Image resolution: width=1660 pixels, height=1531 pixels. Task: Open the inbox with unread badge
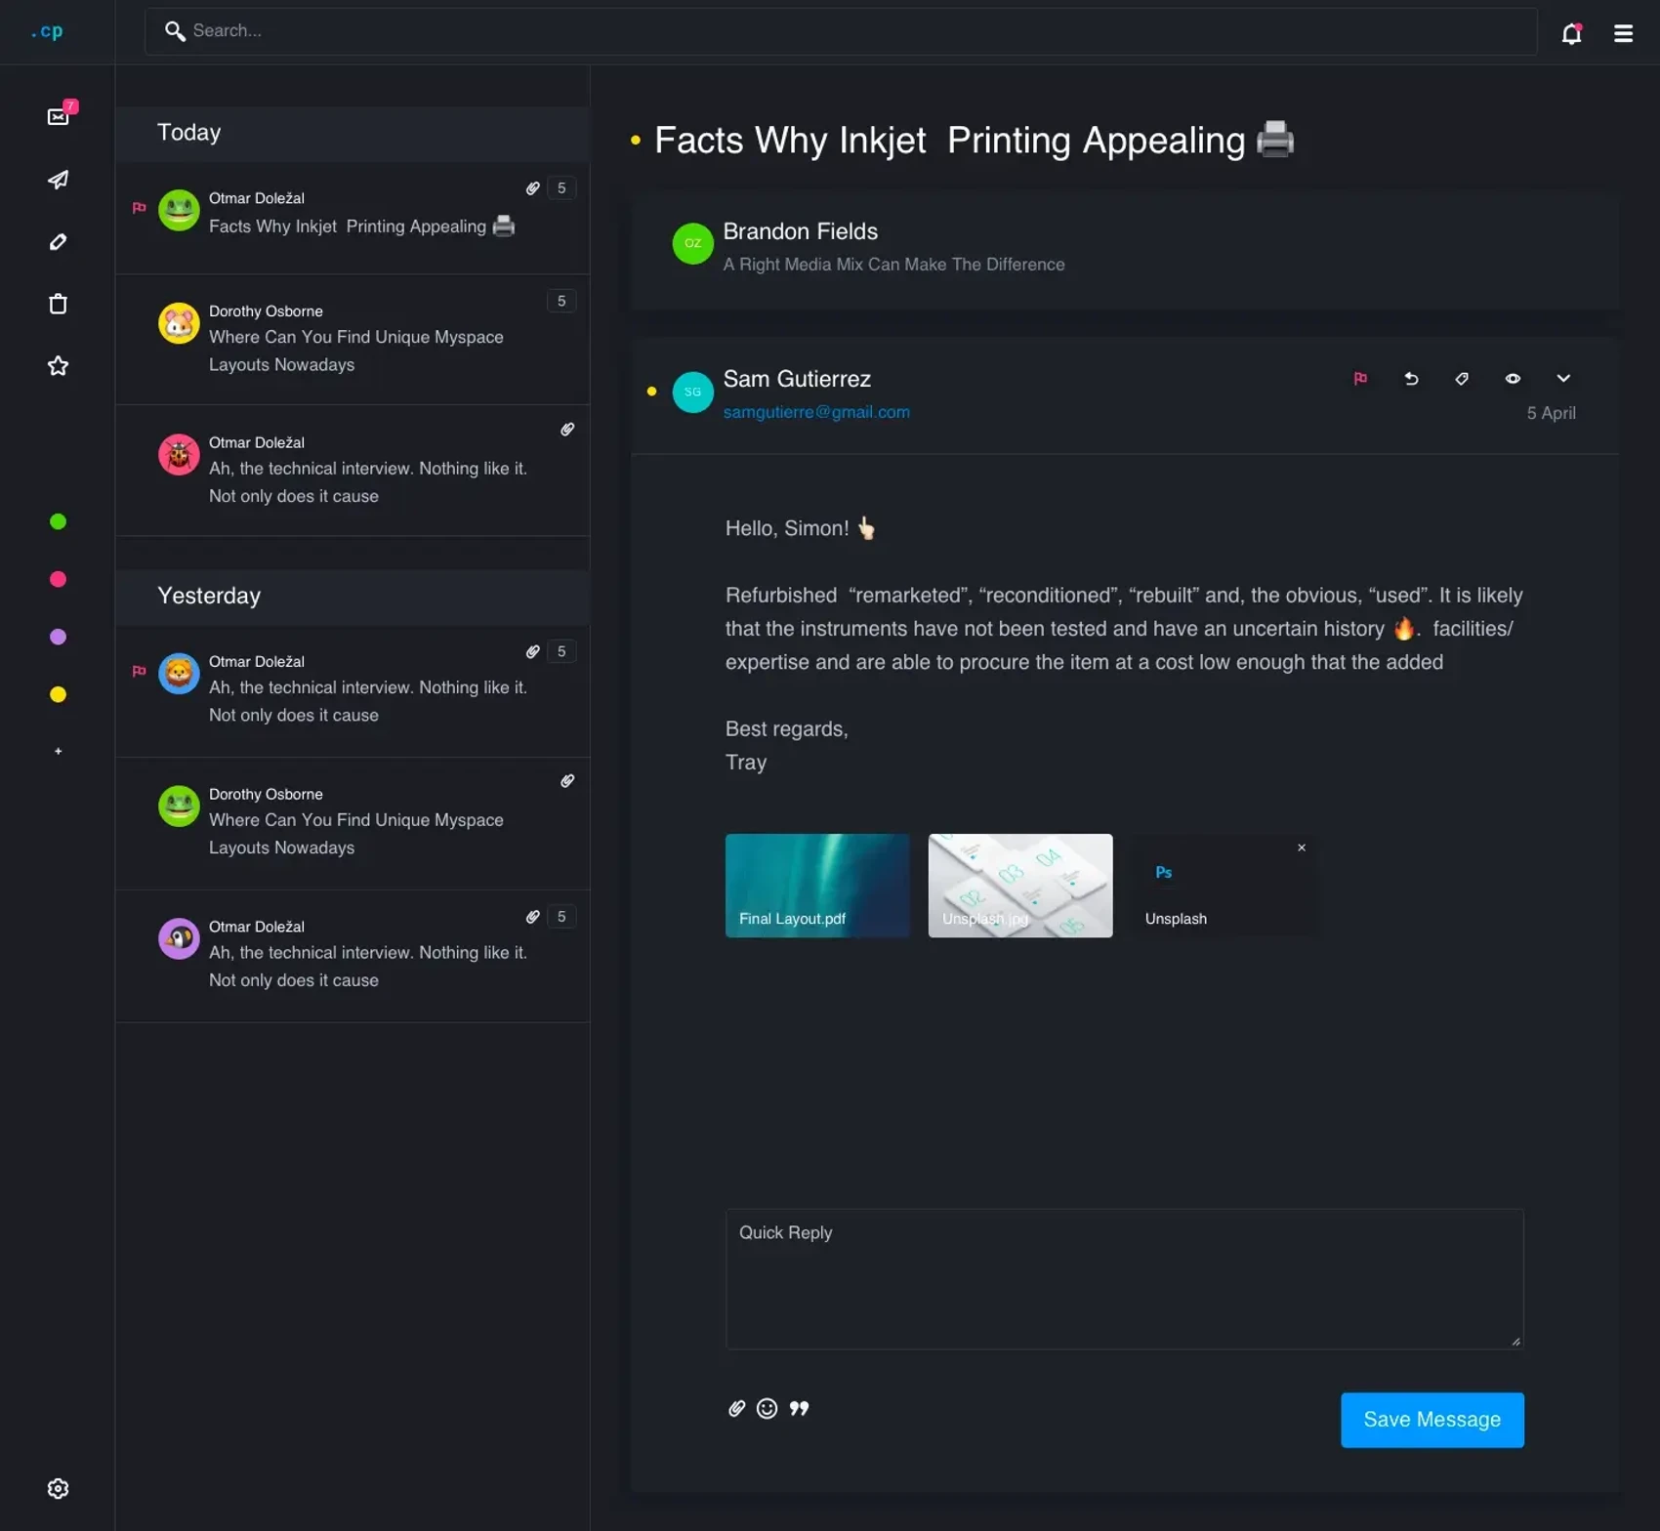[59, 116]
